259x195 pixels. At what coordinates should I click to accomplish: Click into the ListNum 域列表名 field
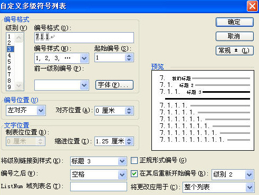pos(99,187)
